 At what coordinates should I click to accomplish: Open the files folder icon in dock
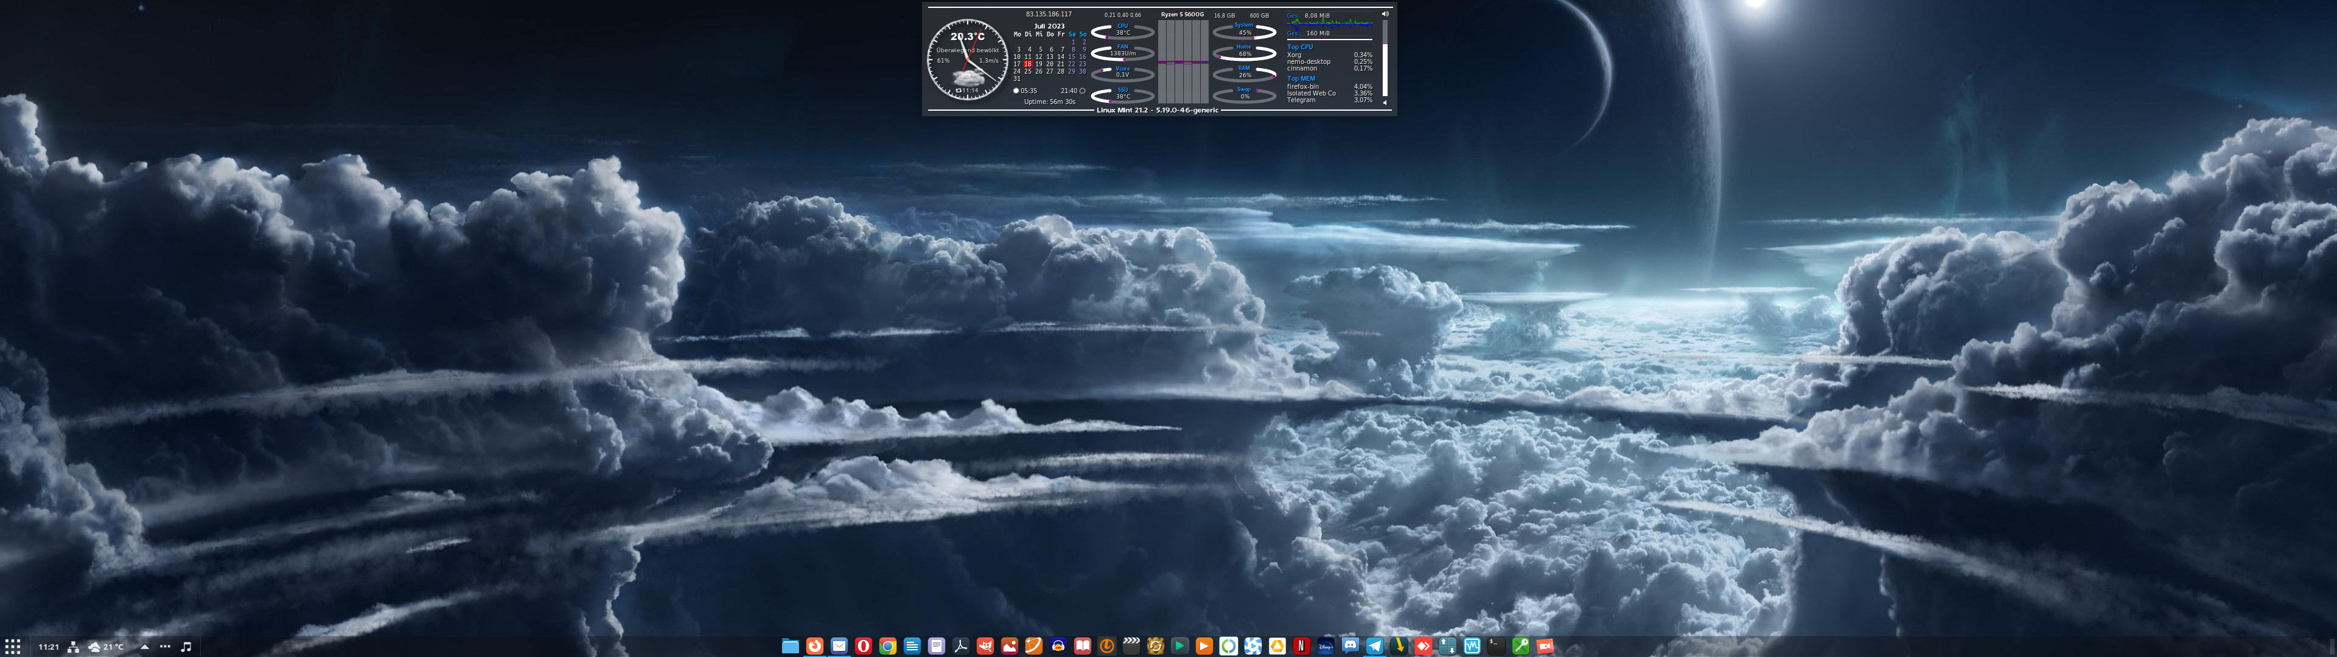(x=790, y=646)
